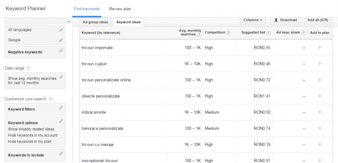Open help icon next to Date range
The width and height of the screenshot is (338, 163).
point(28,68)
